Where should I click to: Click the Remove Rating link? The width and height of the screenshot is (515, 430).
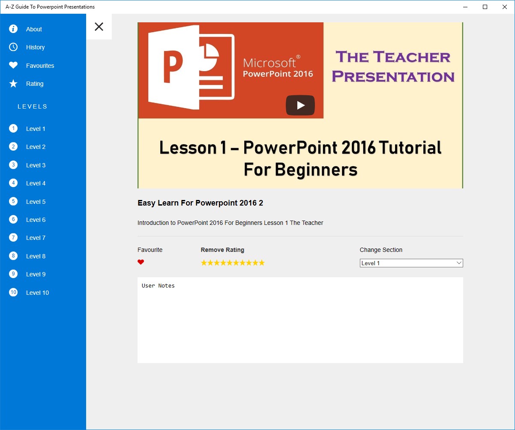coord(222,250)
